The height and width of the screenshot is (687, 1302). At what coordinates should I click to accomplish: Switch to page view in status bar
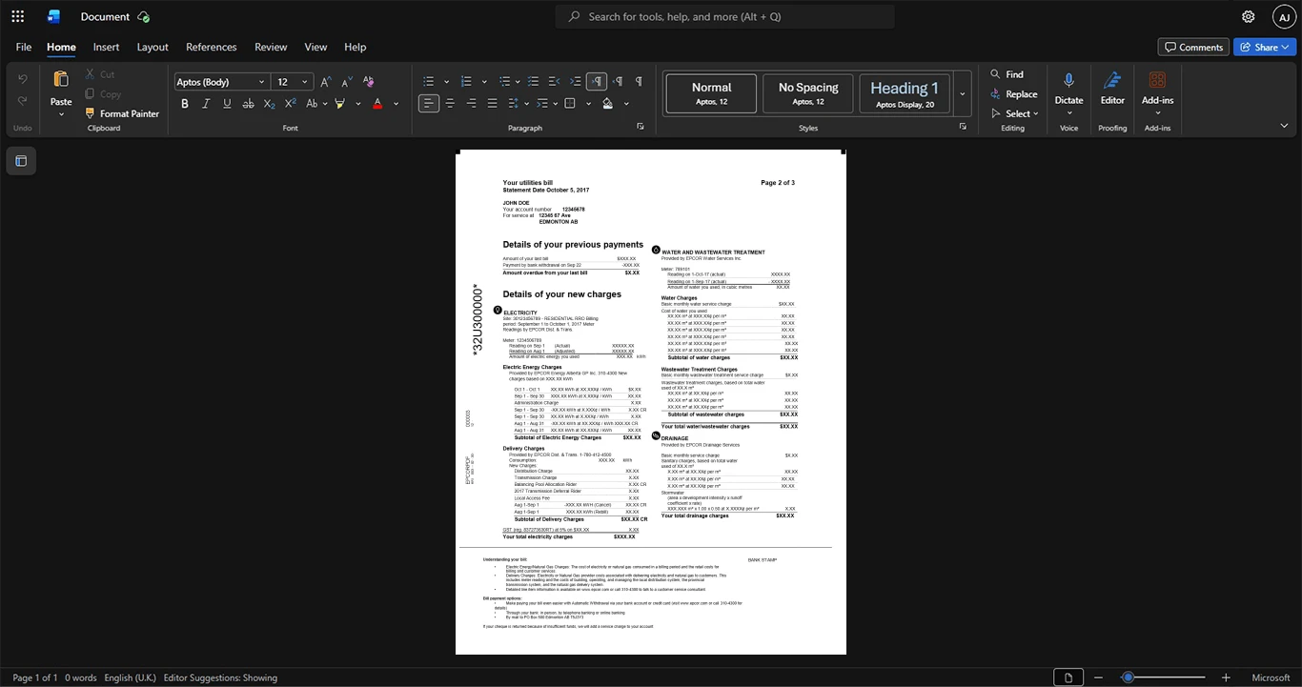click(x=1068, y=677)
